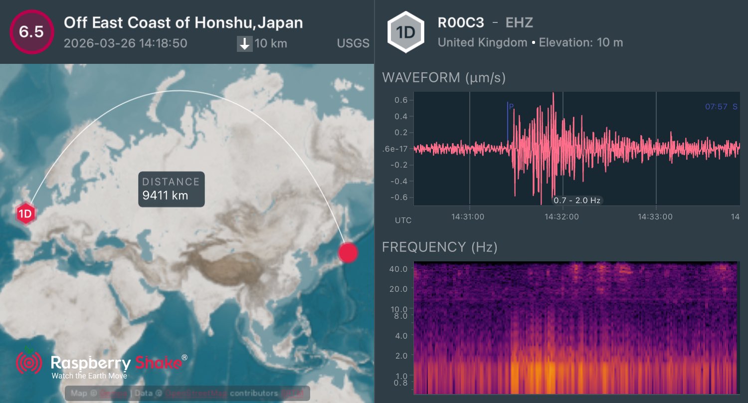Click the station code R00C3
The height and width of the screenshot is (403, 748).
coord(461,22)
